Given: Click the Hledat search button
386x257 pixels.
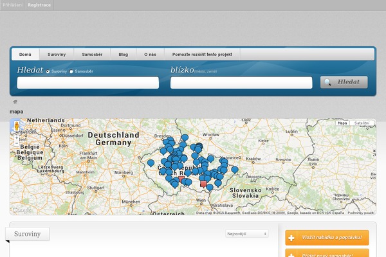Looking at the screenshot, I should coord(344,82).
